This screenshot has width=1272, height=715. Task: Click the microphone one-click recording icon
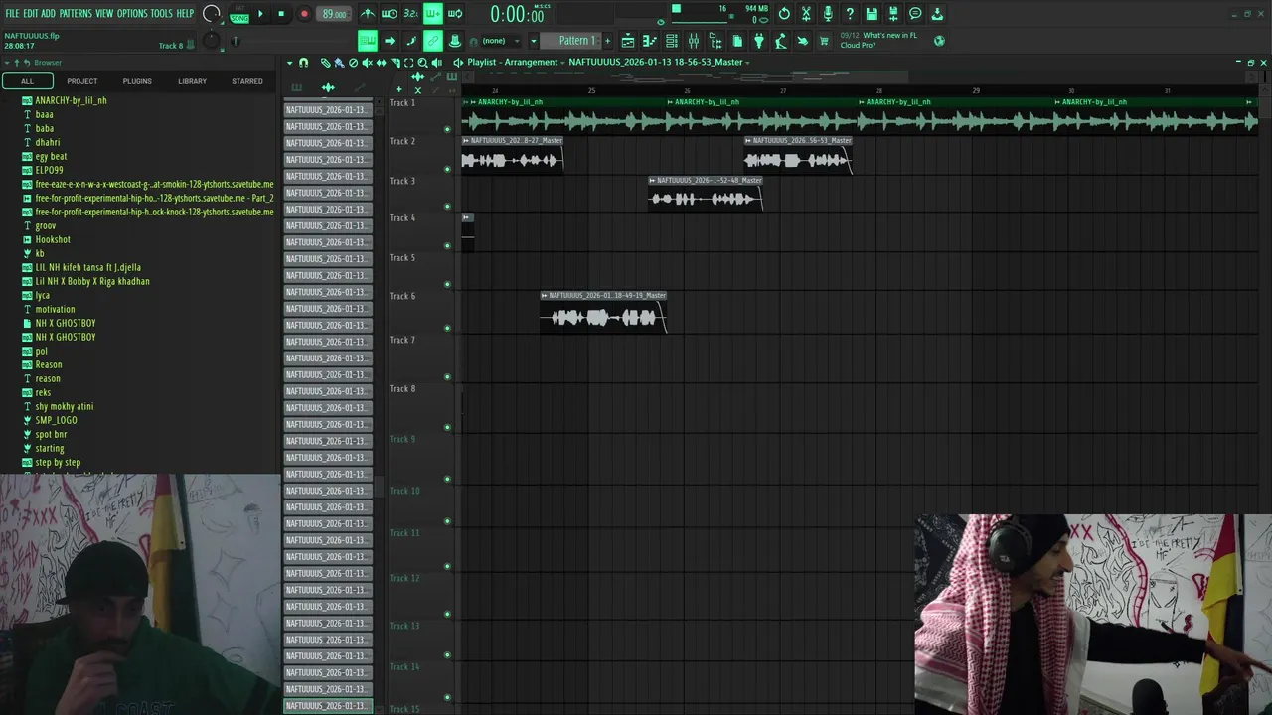coord(828,14)
